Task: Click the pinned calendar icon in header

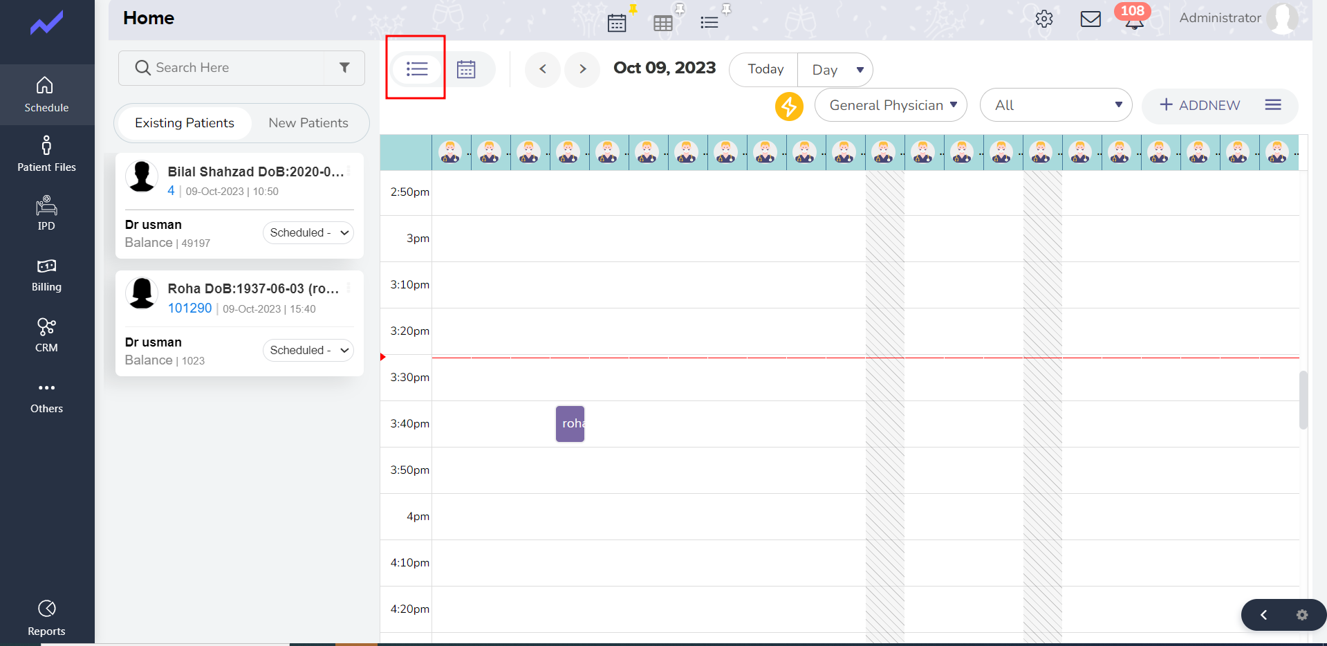Action: coord(617,23)
